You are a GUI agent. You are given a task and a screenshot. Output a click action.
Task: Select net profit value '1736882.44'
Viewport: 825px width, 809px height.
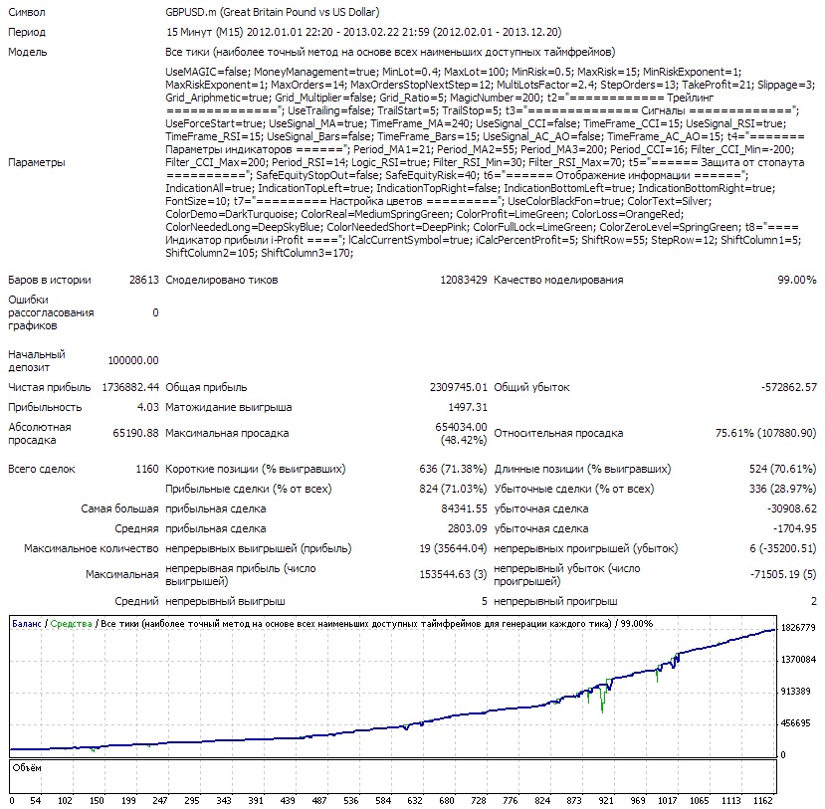130,387
